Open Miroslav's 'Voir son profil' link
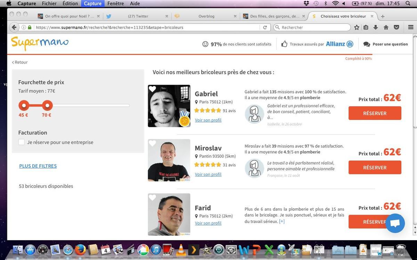Viewport: 417px width, 260px height. 208,174
